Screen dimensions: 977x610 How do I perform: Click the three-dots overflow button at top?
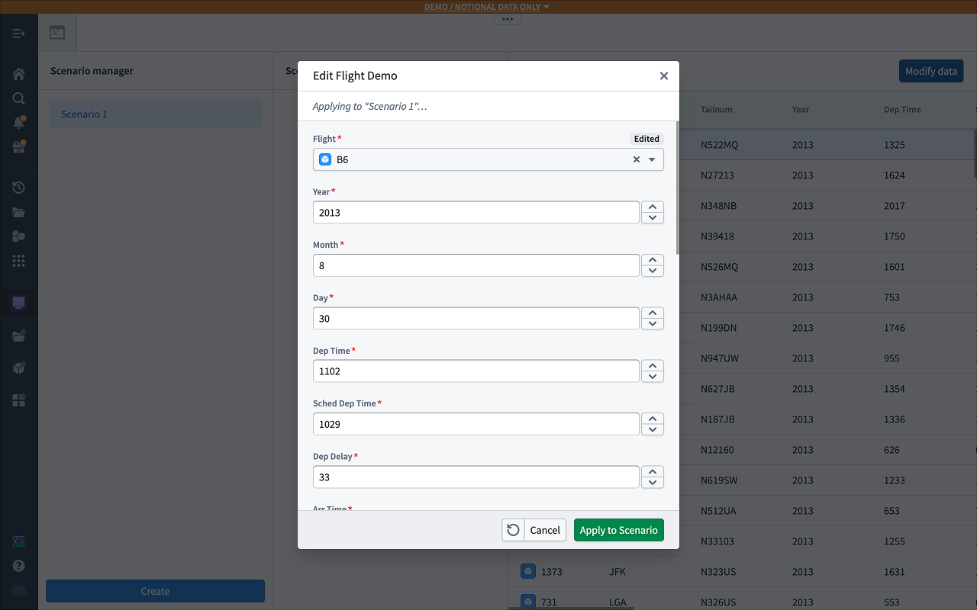[x=508, y=19]
